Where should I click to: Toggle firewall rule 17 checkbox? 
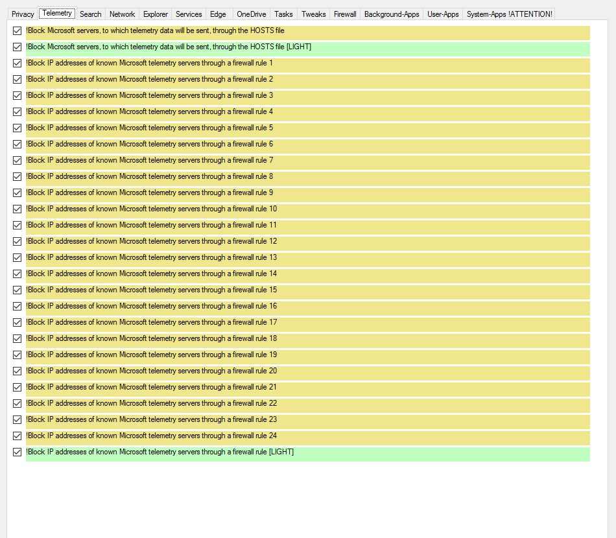point(17,322)
